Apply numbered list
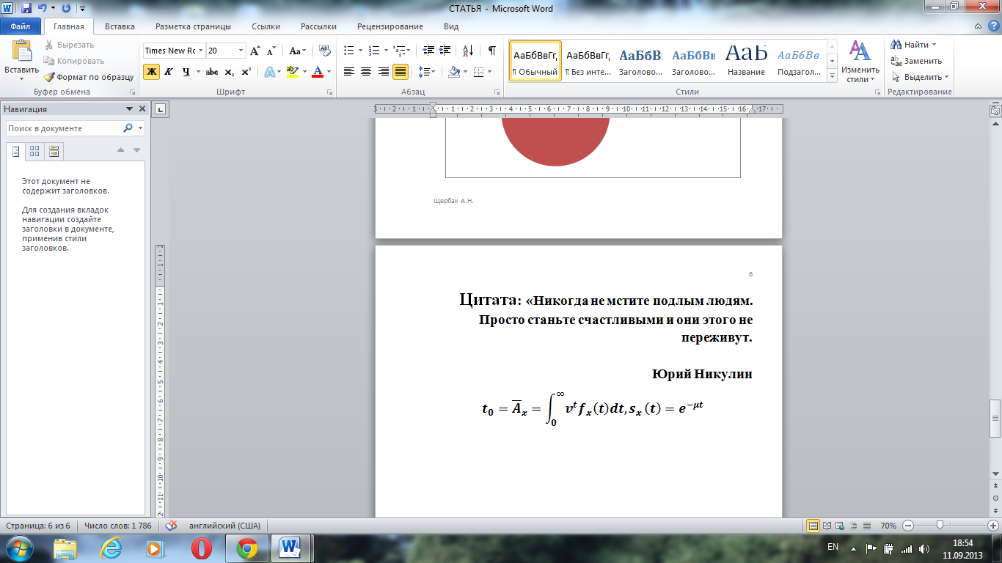This screenshot has width=1002, height=563. click(374, 51)
